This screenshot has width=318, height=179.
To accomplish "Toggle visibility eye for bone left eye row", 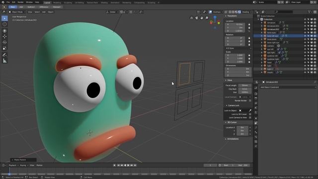I will (x=305, y=36).
